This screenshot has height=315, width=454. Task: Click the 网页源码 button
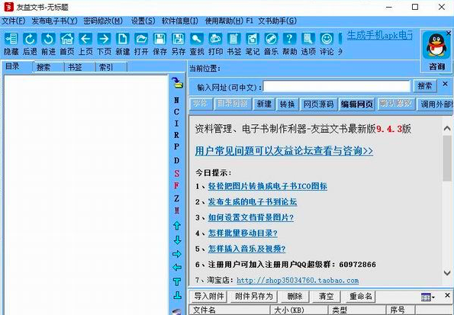318,104
